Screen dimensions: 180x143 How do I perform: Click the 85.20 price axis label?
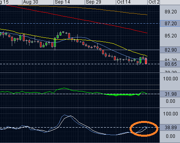[x=171, y=36]
